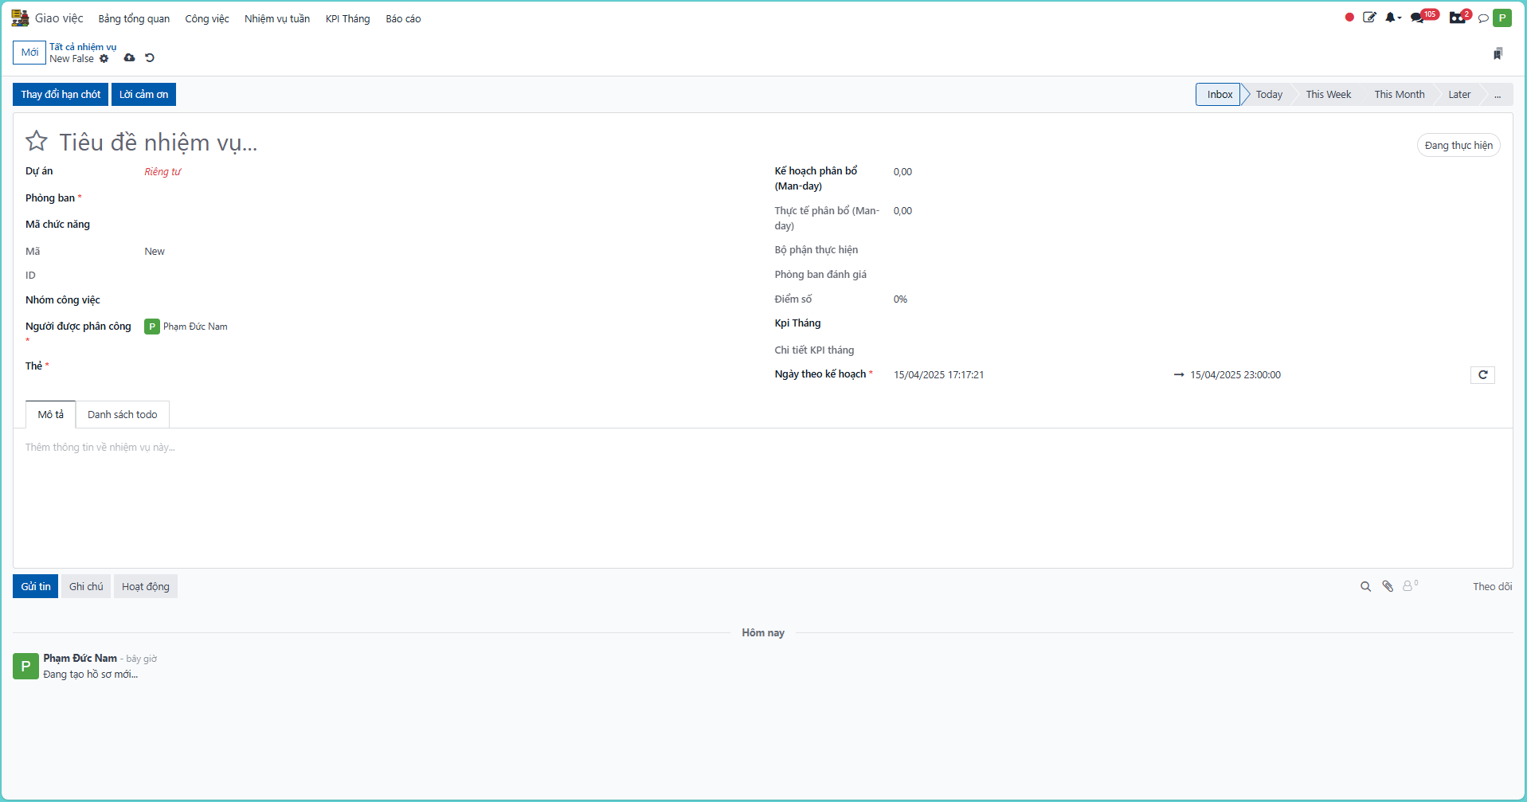Click start date 15/04/2025 17:17:21
1527x802 pixels.
(x=938, y=375)
